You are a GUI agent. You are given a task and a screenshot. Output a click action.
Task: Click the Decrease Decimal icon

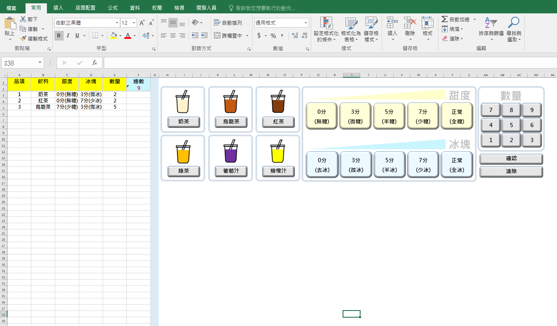coord(304,36)
